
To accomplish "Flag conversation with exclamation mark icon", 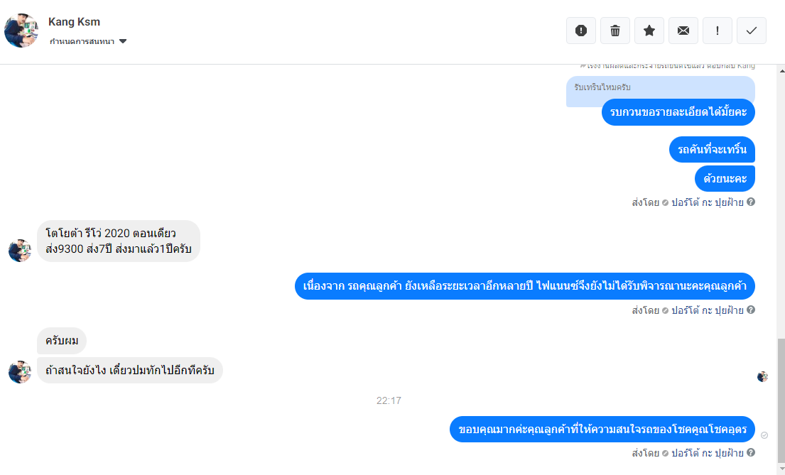I will point(717,31).
